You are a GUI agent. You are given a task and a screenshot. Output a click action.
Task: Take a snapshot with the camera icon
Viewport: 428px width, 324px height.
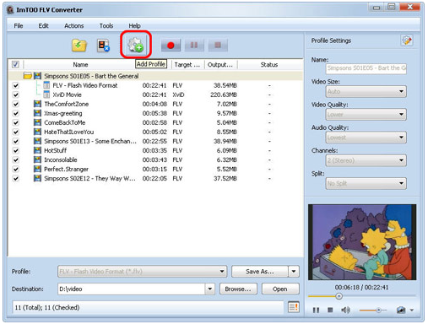[x=401, y=310]
